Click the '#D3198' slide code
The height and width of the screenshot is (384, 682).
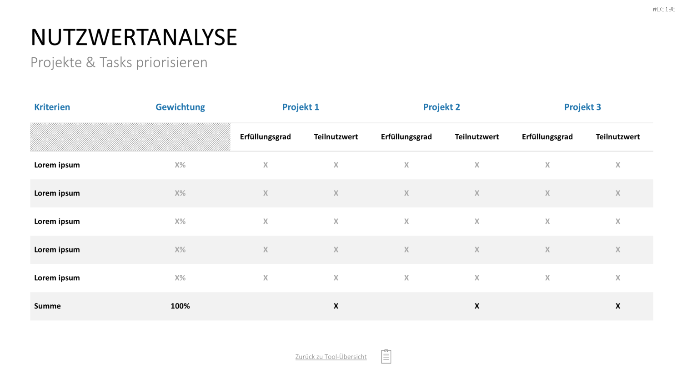click(664, 9)
